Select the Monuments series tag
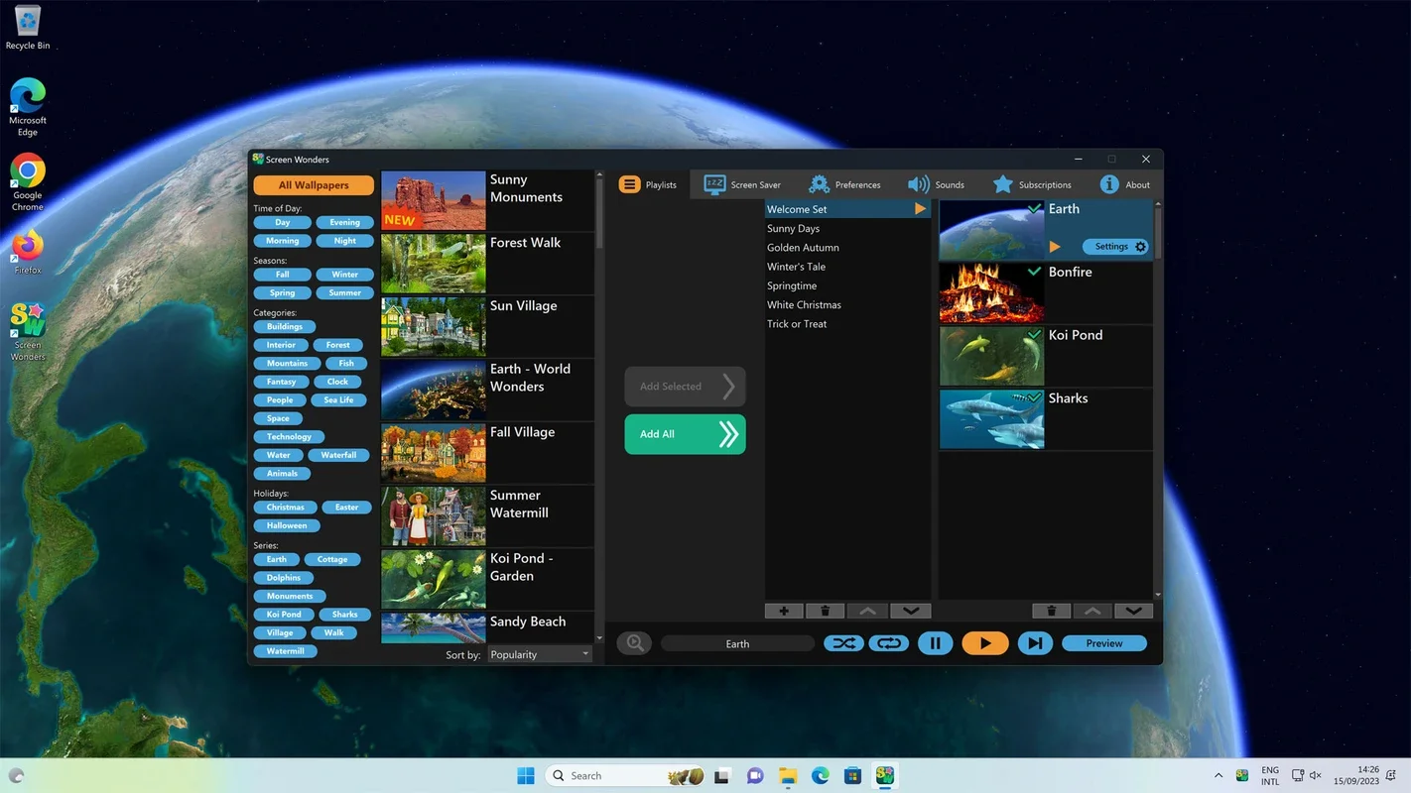Viewport: 1411px width, 793px height. point(290,596)
